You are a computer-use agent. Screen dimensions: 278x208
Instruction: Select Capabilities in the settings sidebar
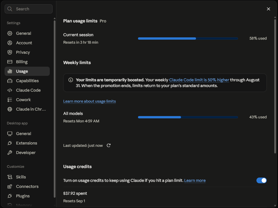point(27,81)
